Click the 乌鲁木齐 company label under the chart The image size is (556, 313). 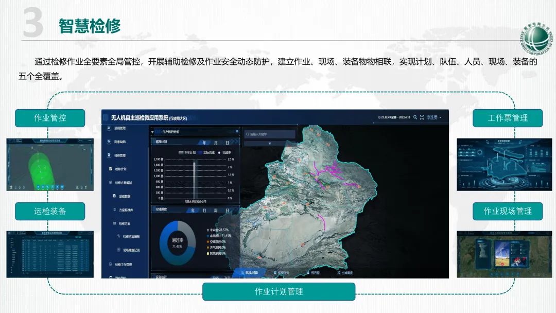[x=195, y=201]
